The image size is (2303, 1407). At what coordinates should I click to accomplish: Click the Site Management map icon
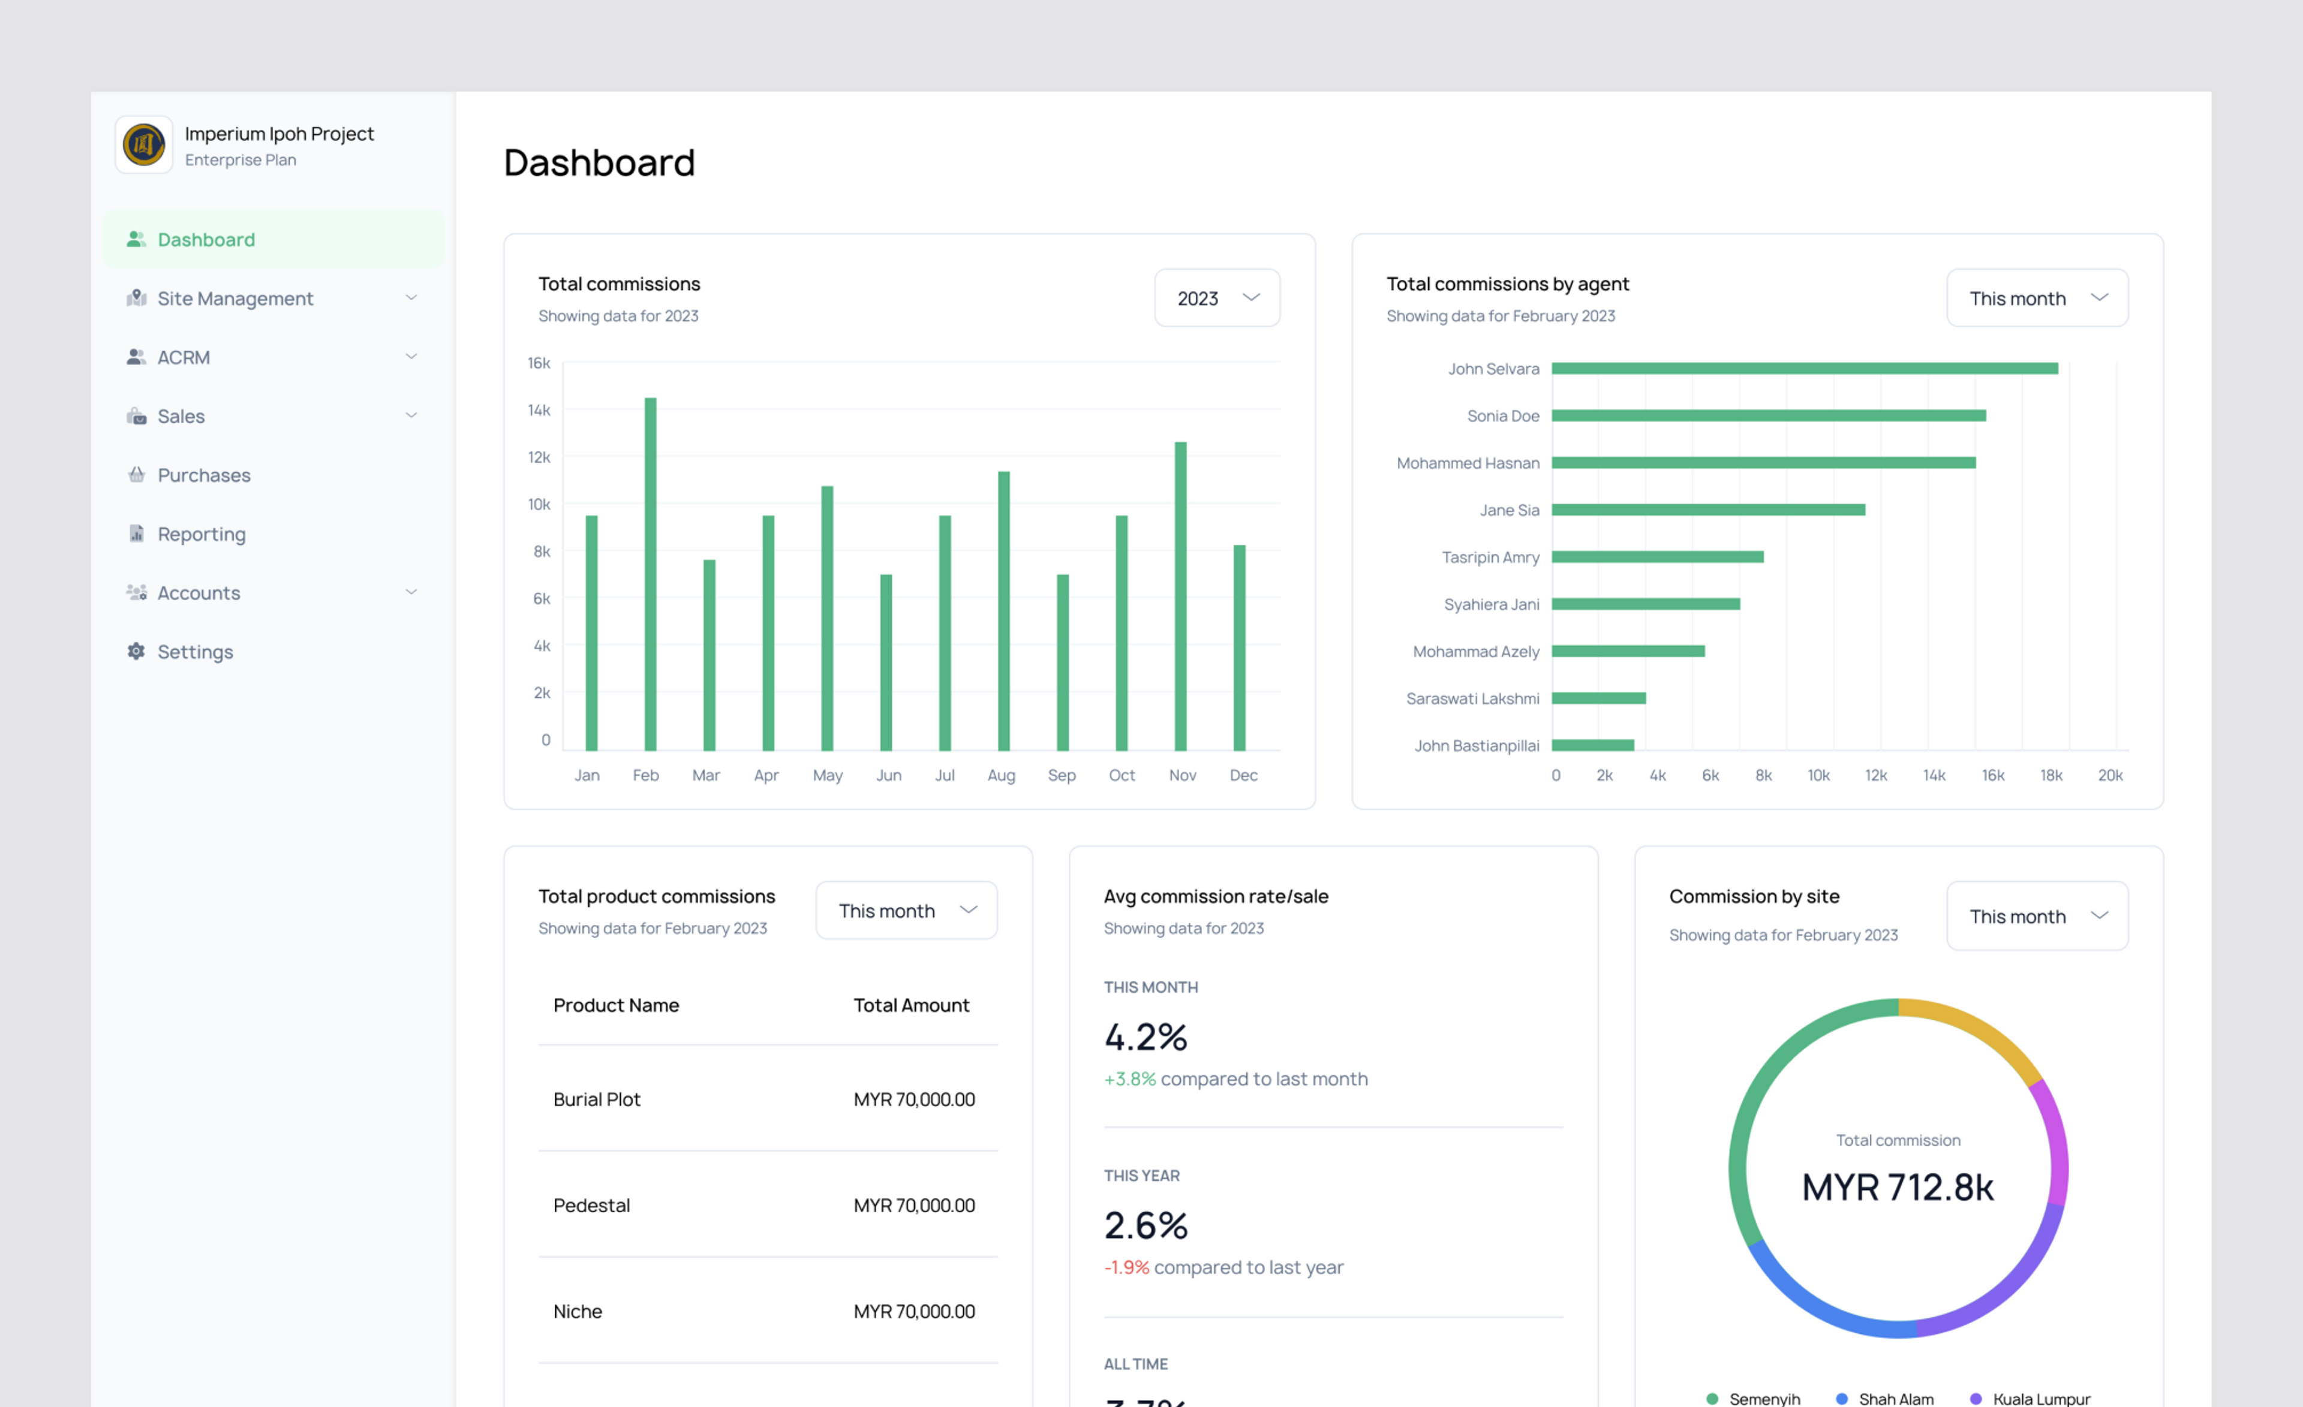[137, 298]
